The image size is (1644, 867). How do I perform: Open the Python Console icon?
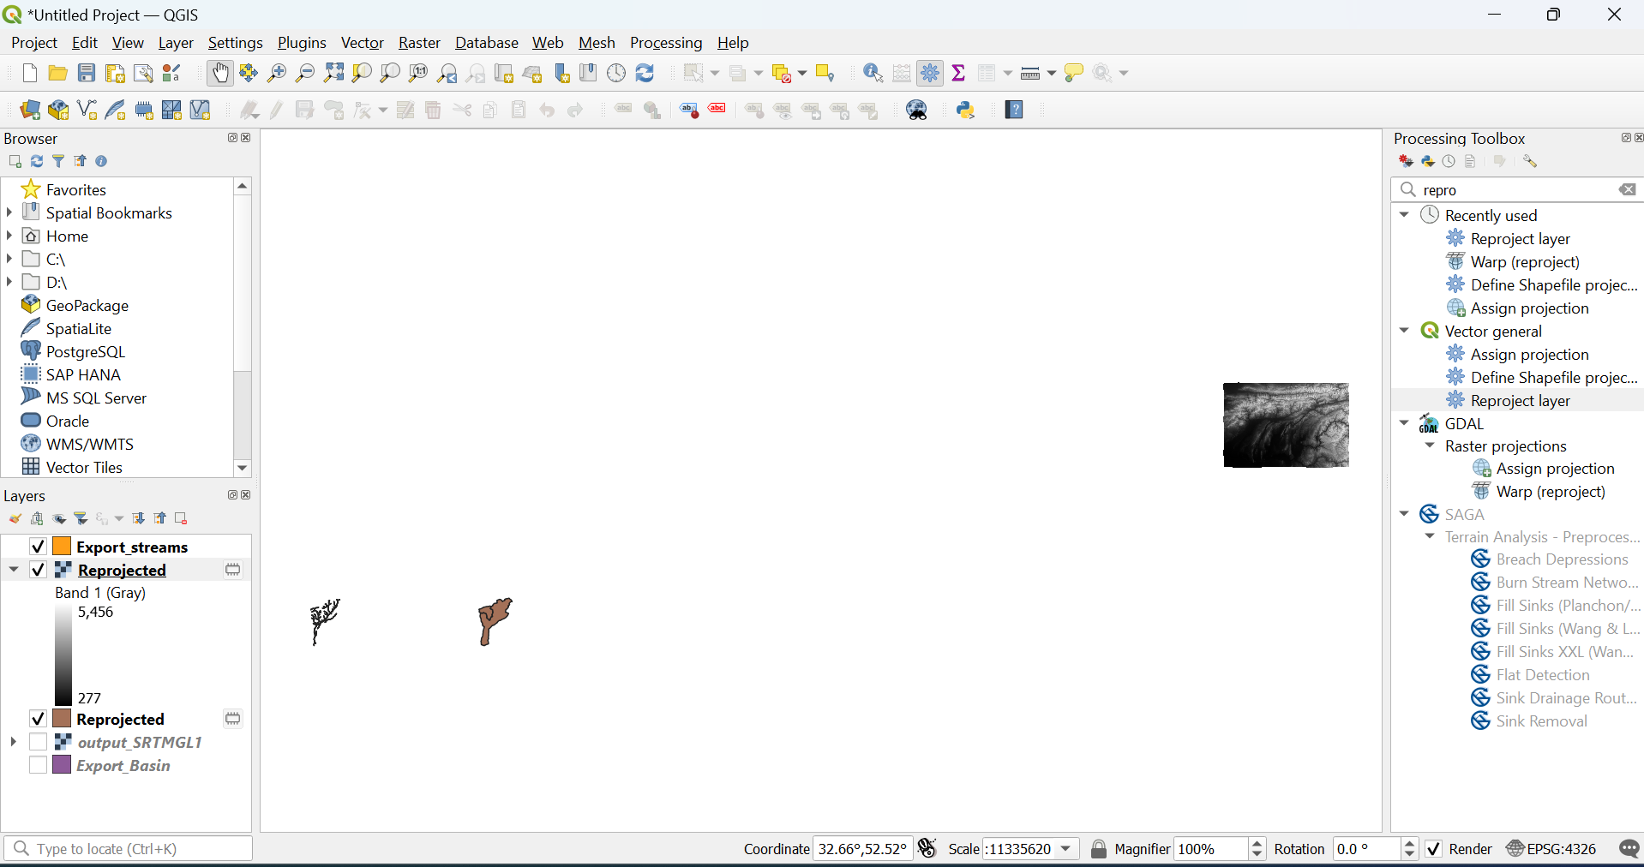click(x=966, y=111)
